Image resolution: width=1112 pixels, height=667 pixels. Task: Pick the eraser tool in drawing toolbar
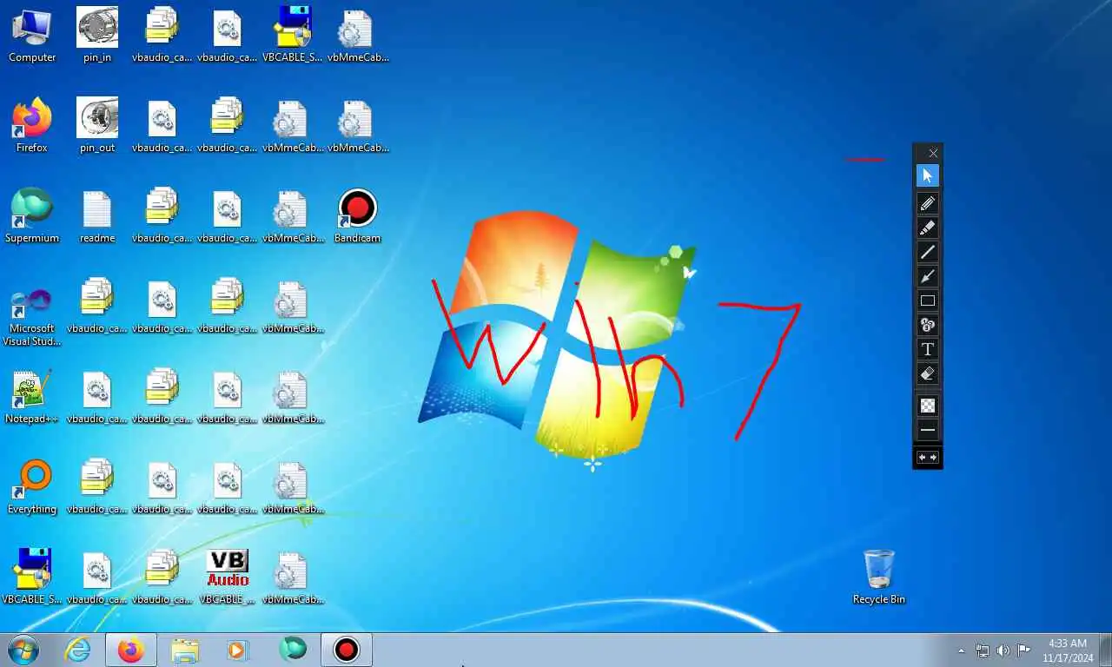point(928,373)
